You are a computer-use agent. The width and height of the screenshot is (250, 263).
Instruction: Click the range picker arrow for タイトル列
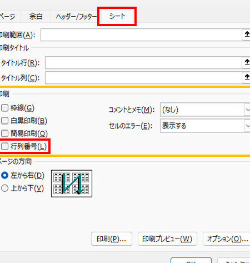pos(247,77)
